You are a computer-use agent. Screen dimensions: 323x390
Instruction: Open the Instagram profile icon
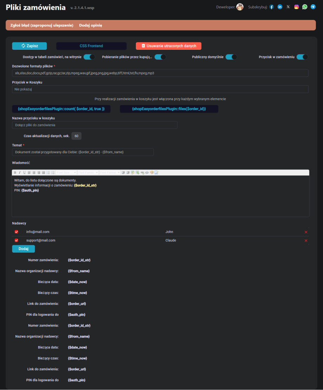pyautogui.click(x=296, y=7)
